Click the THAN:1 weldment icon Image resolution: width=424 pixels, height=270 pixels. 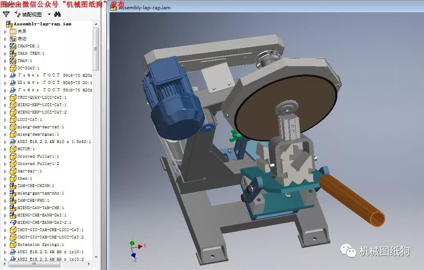coord(13,60)
